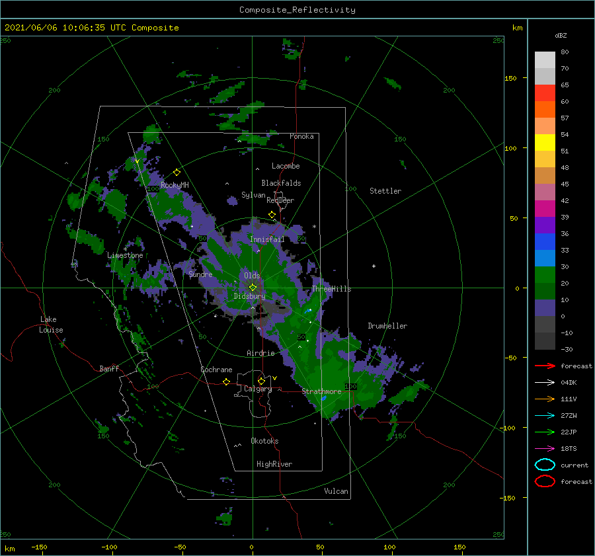Click the Blackfalds city label
595x556 pixels.
281,183
